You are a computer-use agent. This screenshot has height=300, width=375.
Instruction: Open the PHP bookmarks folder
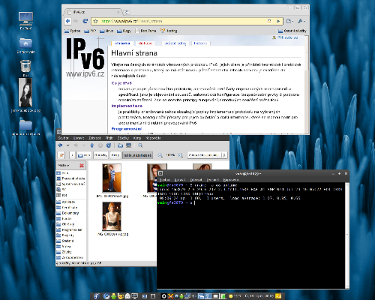click(90, 31)
